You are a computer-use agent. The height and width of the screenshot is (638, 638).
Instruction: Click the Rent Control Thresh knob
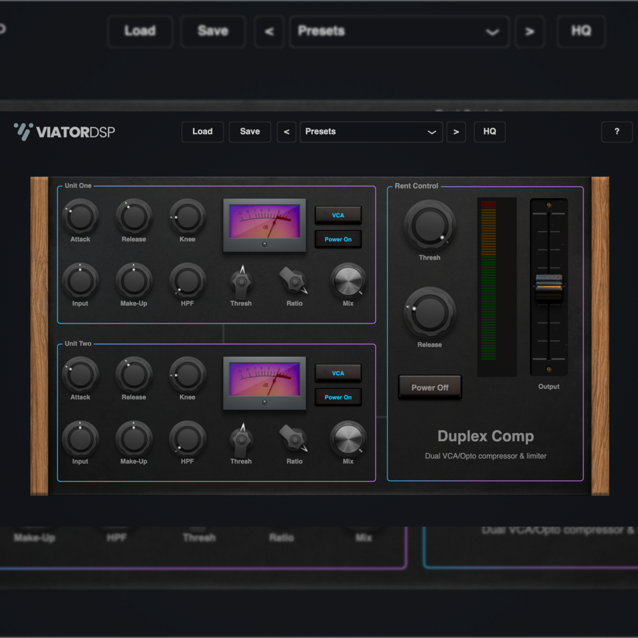[x=429, y=225]
